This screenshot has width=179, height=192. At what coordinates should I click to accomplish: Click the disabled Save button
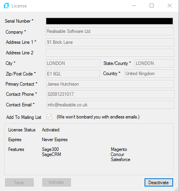tap(19, 182)
